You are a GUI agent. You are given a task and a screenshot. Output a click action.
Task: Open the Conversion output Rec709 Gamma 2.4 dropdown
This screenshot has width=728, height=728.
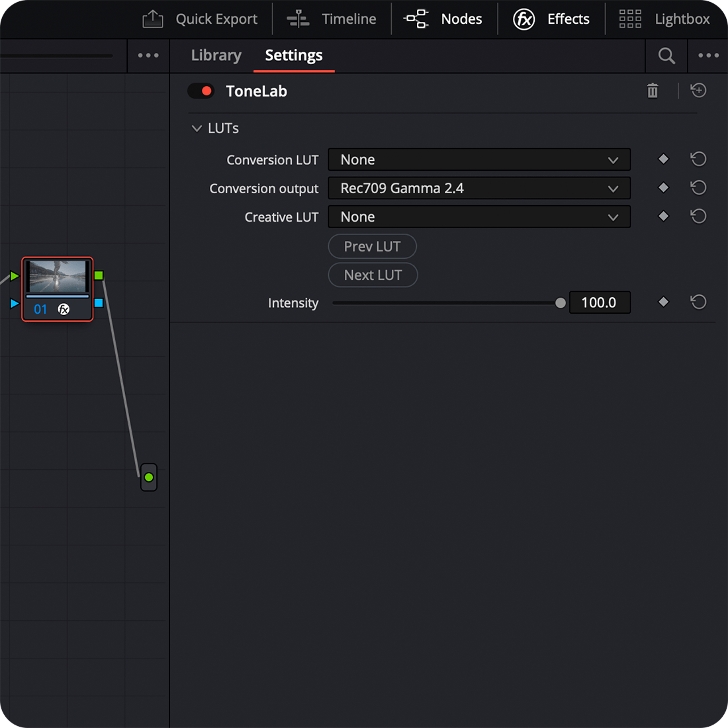pos(479,188)
